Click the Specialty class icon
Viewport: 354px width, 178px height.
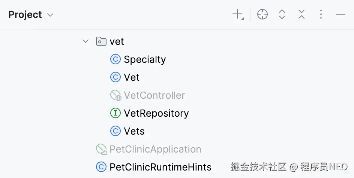click(115, 59)
